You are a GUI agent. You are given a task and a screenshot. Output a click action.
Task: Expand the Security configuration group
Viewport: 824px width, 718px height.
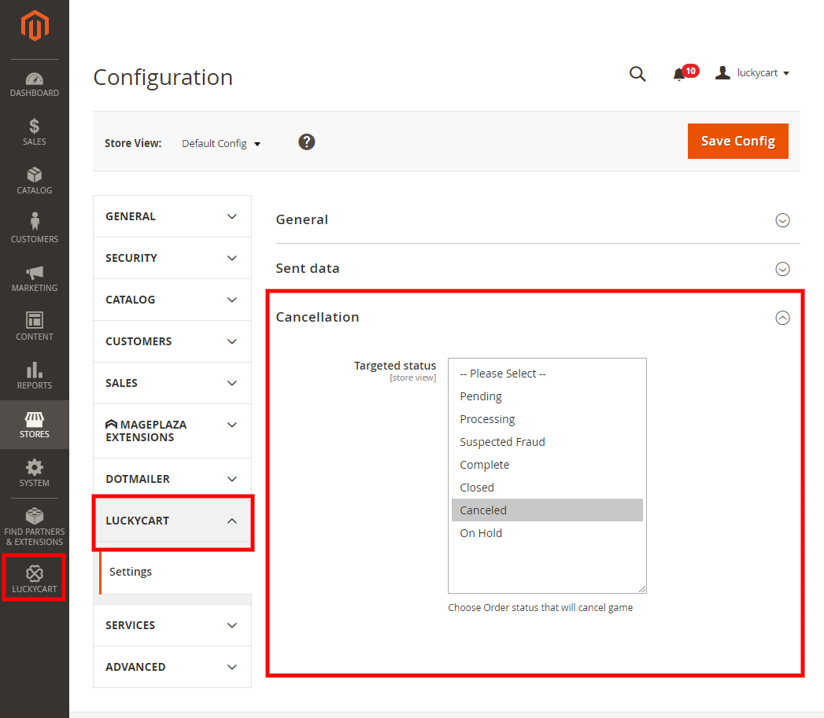172,258
